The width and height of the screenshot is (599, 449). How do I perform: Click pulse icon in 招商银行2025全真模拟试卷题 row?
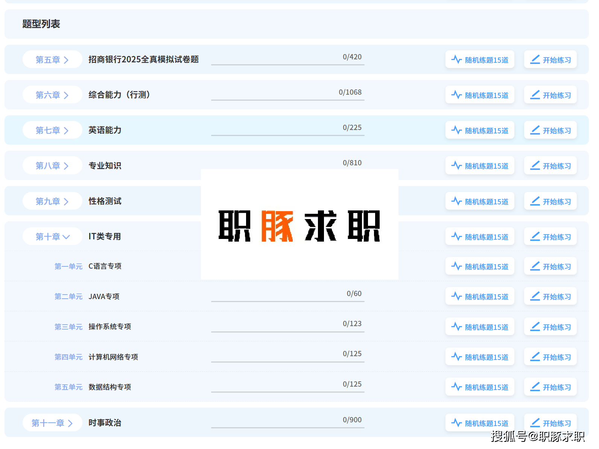tap(456, 60)
